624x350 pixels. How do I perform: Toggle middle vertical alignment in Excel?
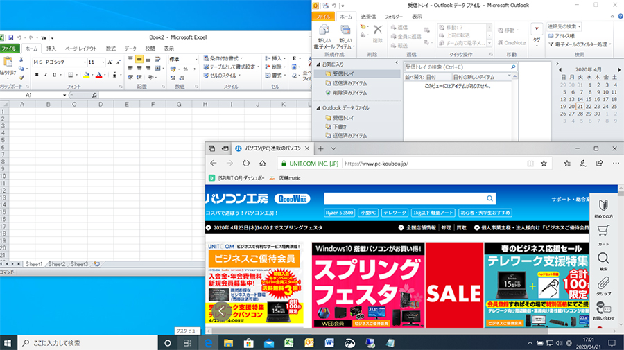point(139,60)
